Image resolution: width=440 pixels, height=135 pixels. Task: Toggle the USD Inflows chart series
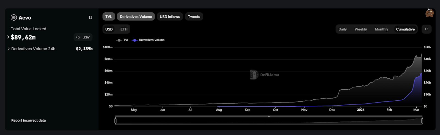pos(170,16)
